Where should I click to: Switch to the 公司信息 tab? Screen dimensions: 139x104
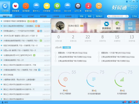pyautogui.click(x=56, y=16)
